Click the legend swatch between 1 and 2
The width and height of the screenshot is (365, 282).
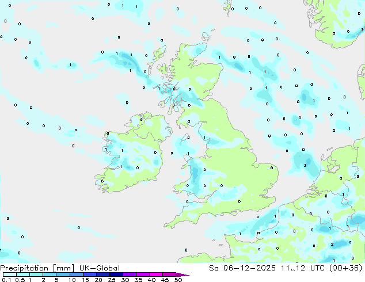coord(36,275)
